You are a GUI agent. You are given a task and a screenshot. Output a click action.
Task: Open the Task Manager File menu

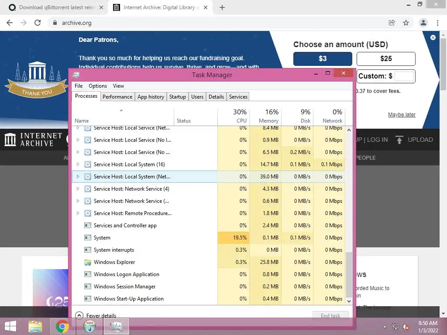[79, 86]
